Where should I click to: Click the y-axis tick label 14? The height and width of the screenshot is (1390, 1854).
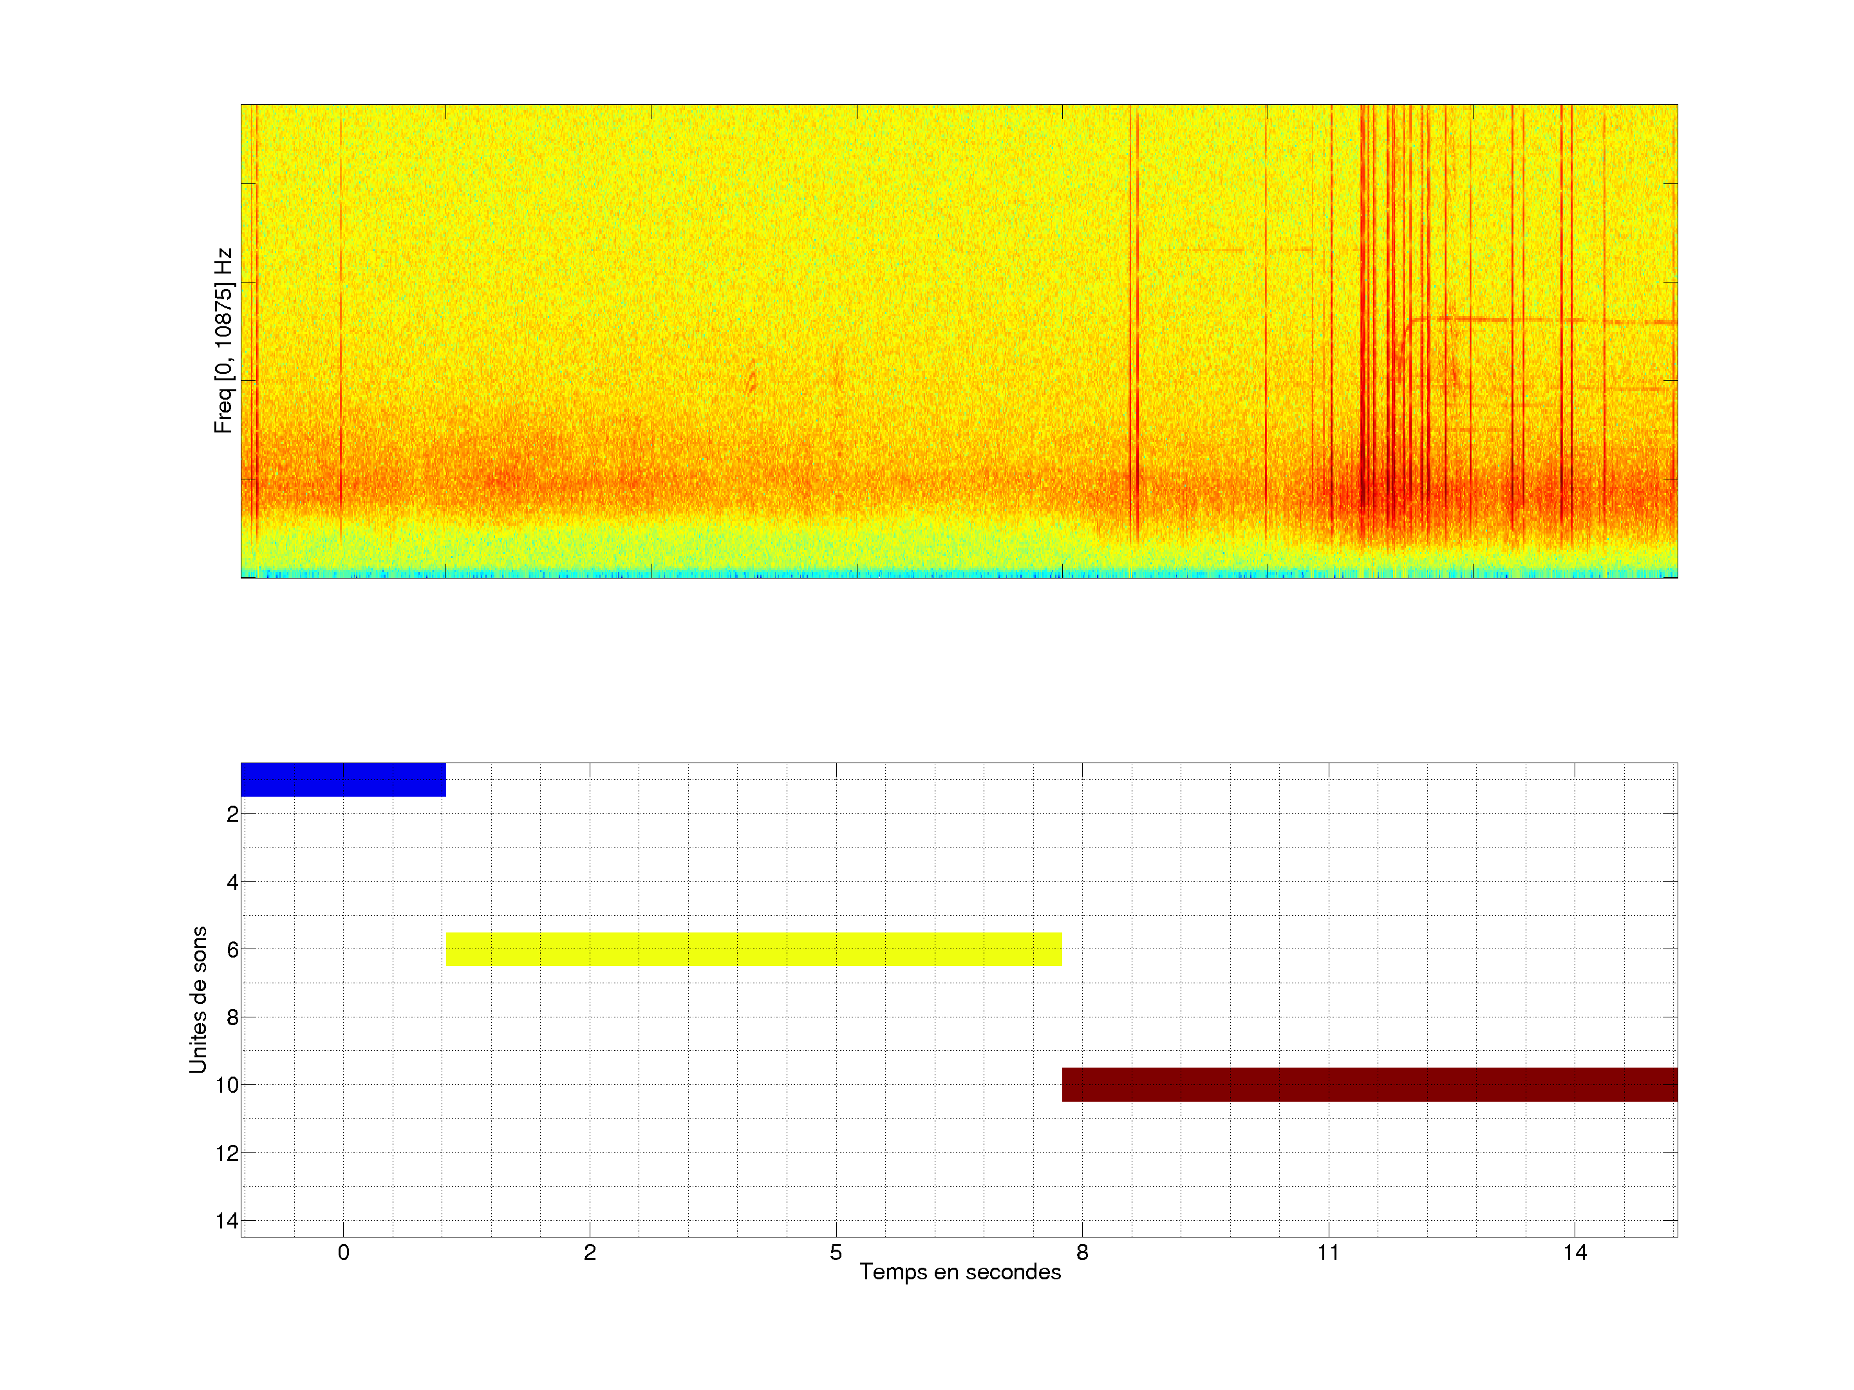(x=227, y=1221)
